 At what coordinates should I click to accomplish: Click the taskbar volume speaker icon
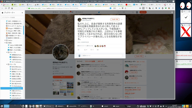[163, 106]
